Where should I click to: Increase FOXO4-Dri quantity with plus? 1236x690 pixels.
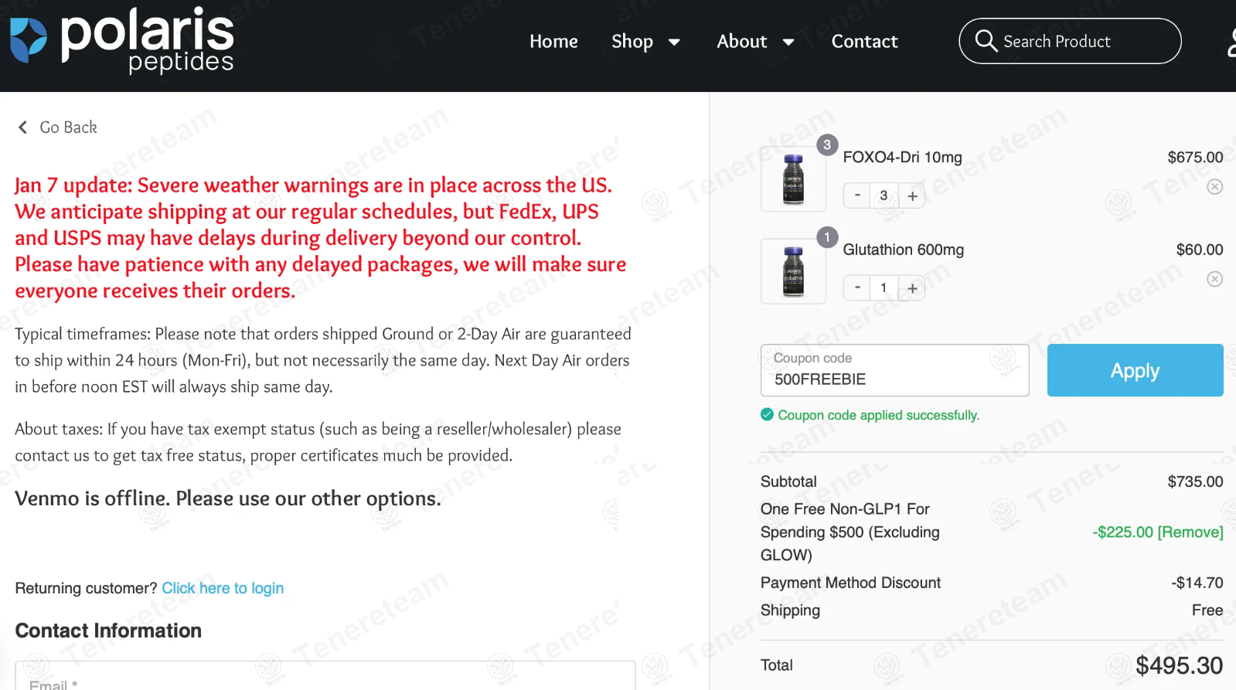coord(912,196)
